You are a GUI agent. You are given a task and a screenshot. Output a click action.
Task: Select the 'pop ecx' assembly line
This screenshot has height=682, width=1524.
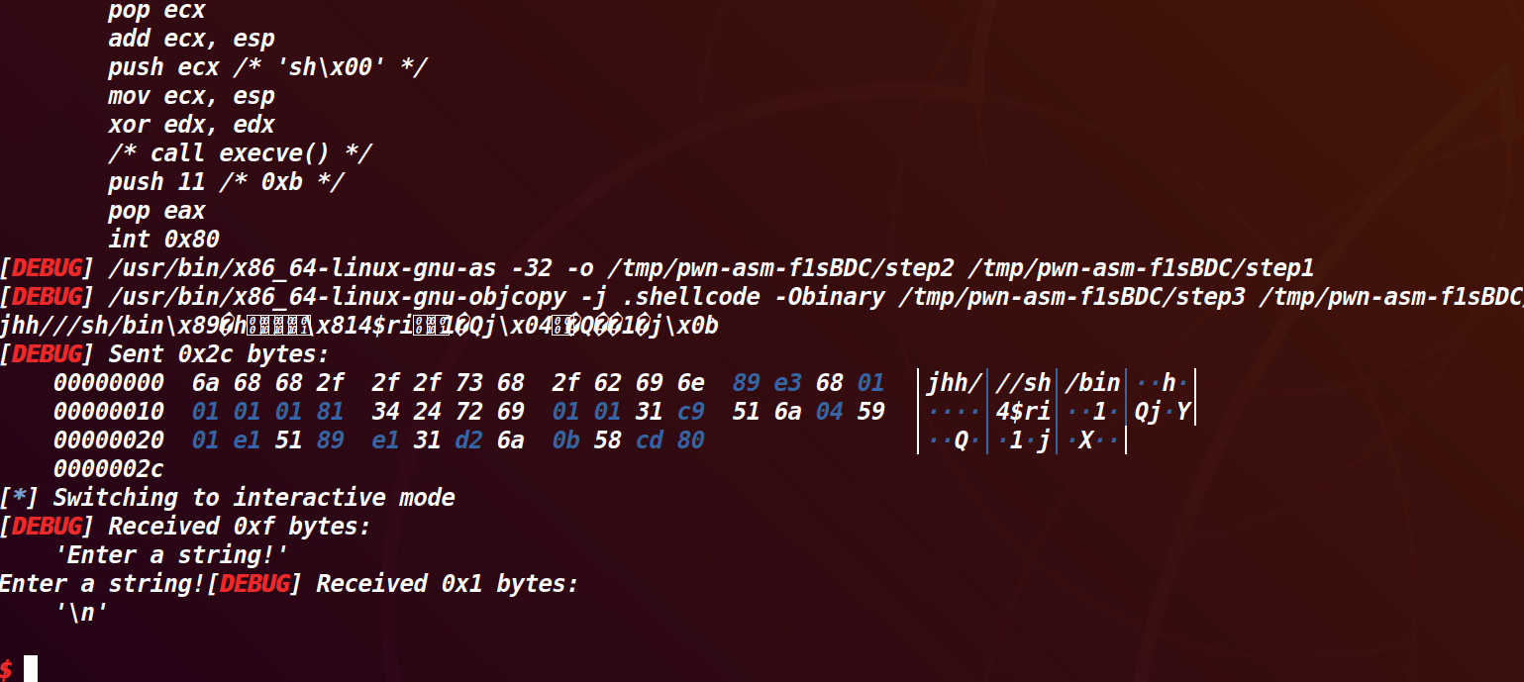pyautogui.click(x=156, y=12)
